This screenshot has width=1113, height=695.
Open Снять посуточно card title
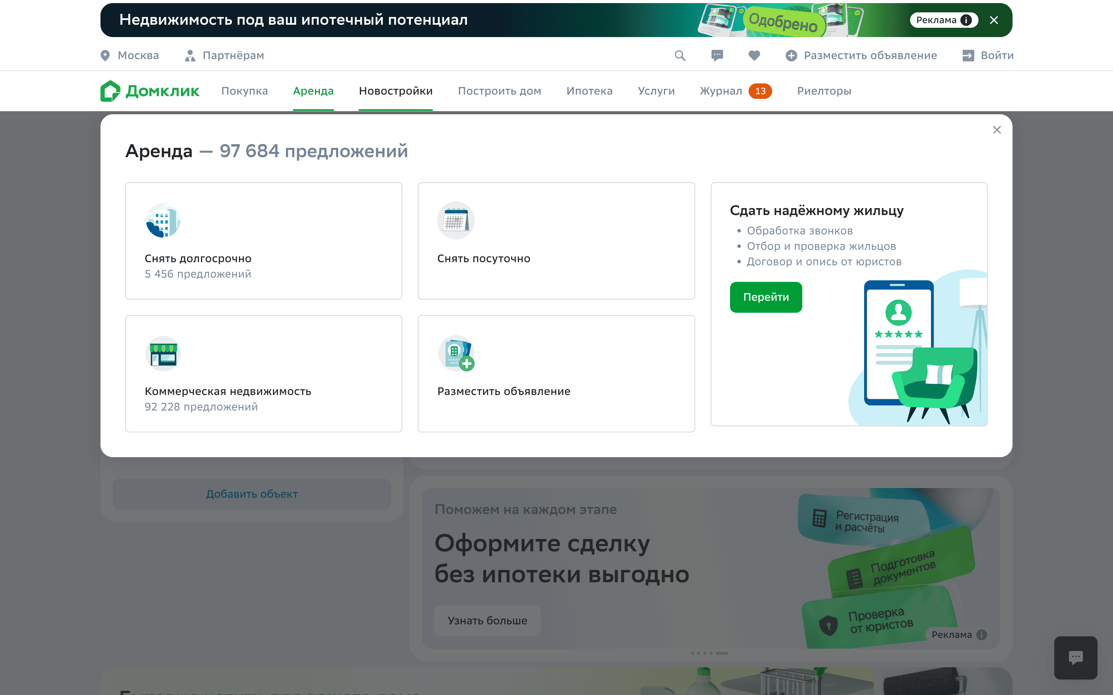pyautogui.click(x=484, y=259)
